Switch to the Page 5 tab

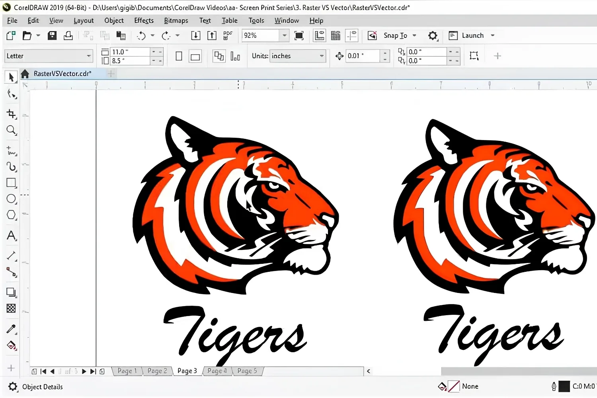(x=247, y=371)
